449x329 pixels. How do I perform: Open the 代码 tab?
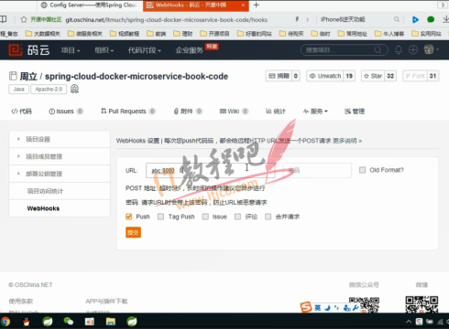21,111
